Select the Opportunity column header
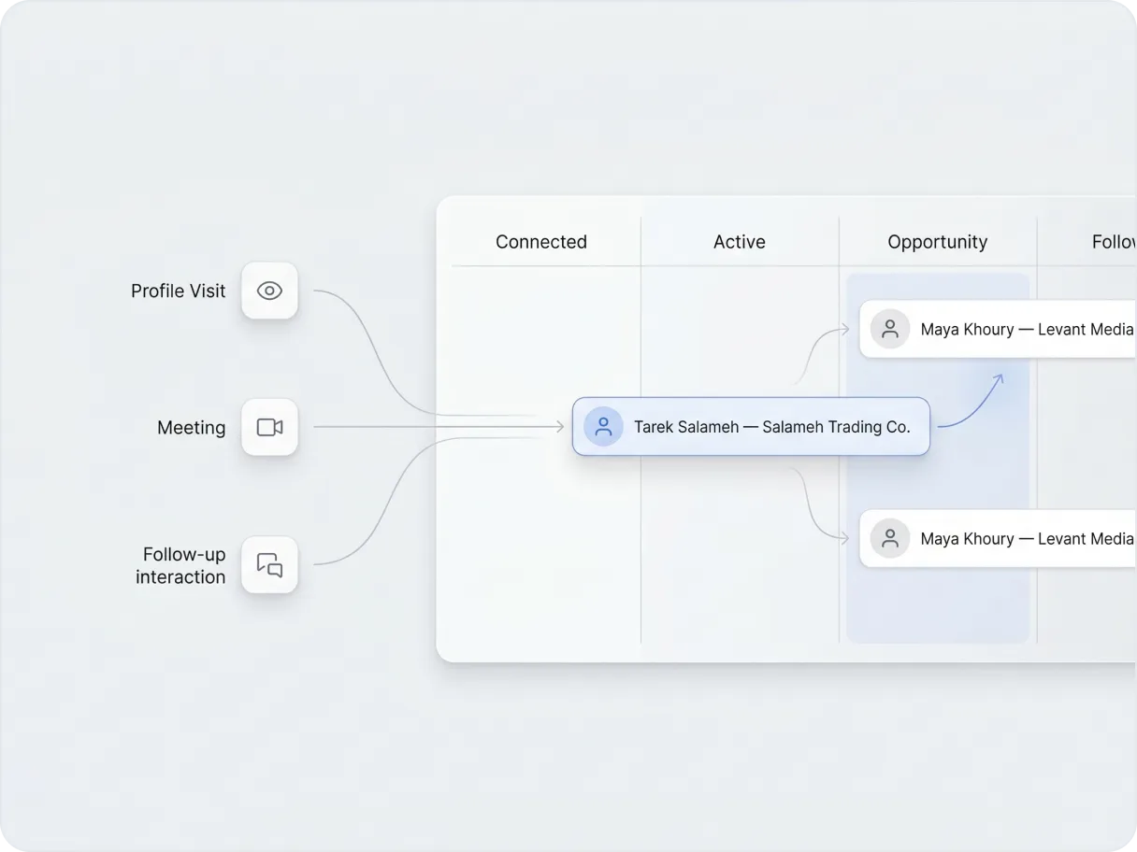This screenshot has height=852, width=1137. tap(937, 242)
